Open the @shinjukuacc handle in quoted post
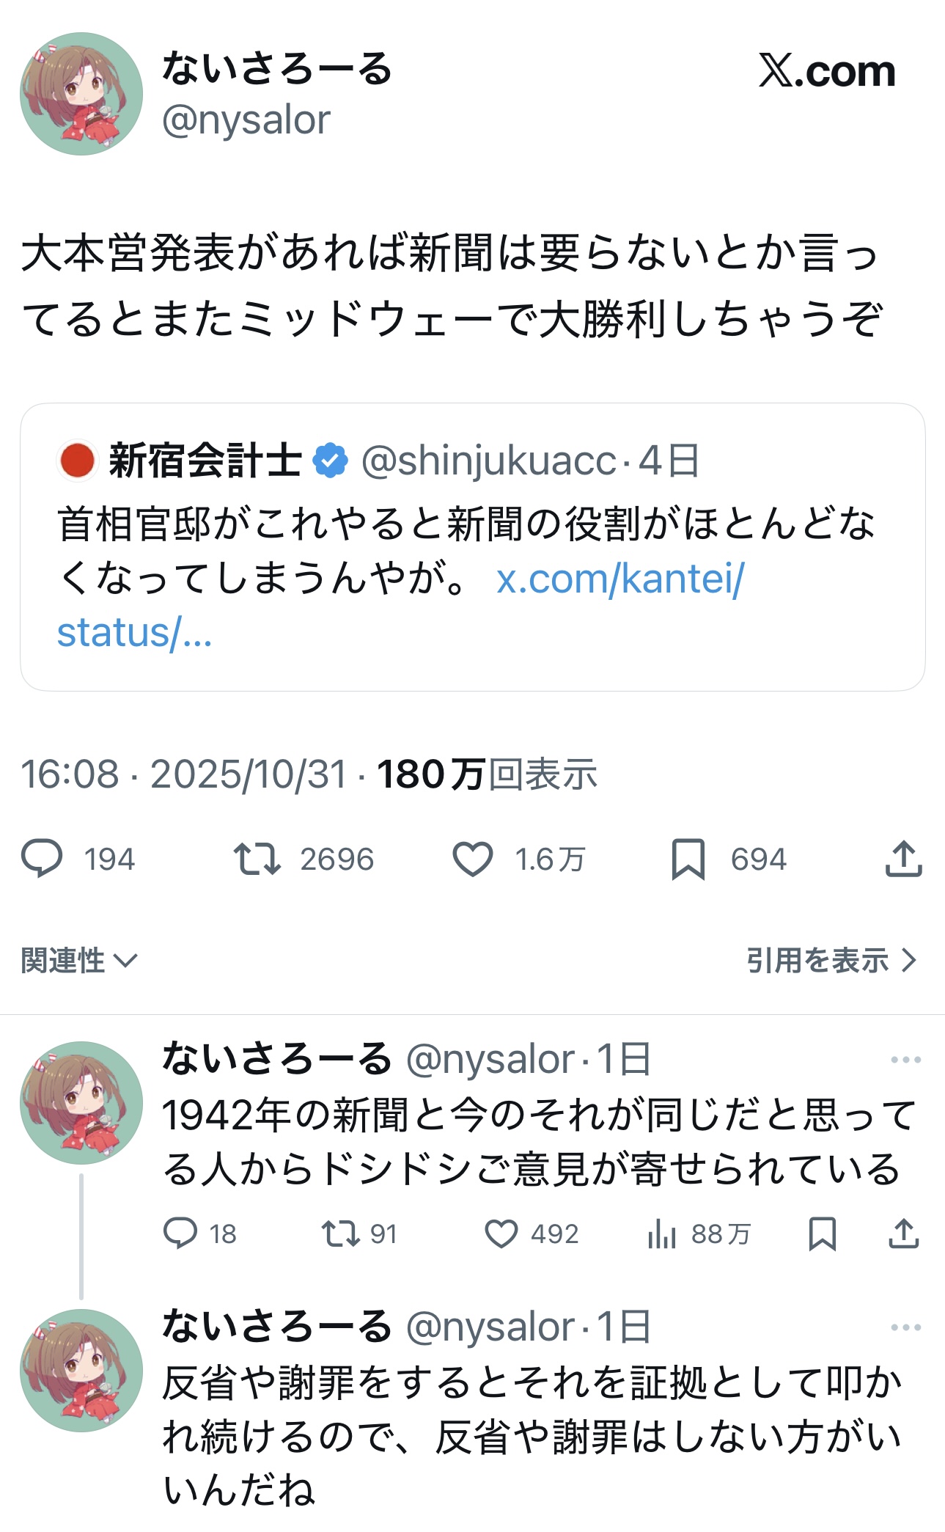The image size is (945, 1532). pos(488,461)
